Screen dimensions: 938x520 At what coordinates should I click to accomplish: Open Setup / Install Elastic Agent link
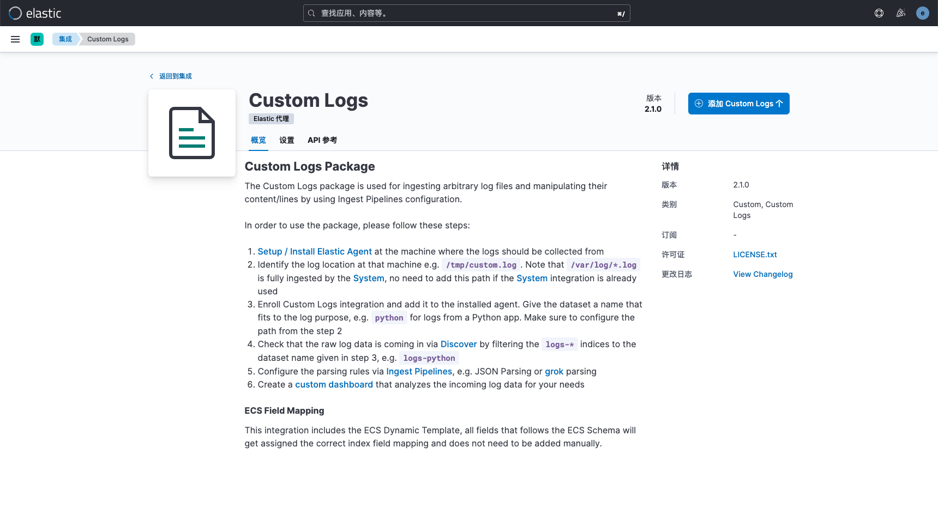[x=315, y=251]
